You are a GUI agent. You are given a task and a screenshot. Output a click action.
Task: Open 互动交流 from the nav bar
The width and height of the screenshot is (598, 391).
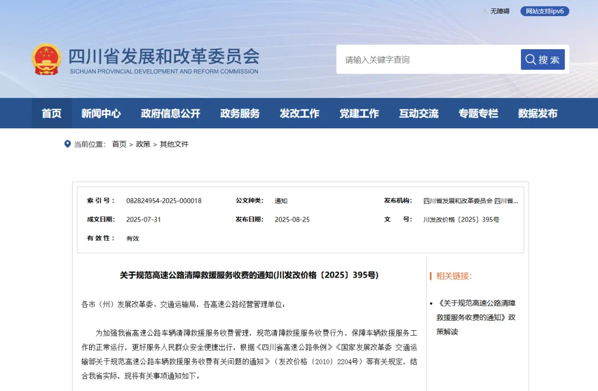click(x=419, y=113)
